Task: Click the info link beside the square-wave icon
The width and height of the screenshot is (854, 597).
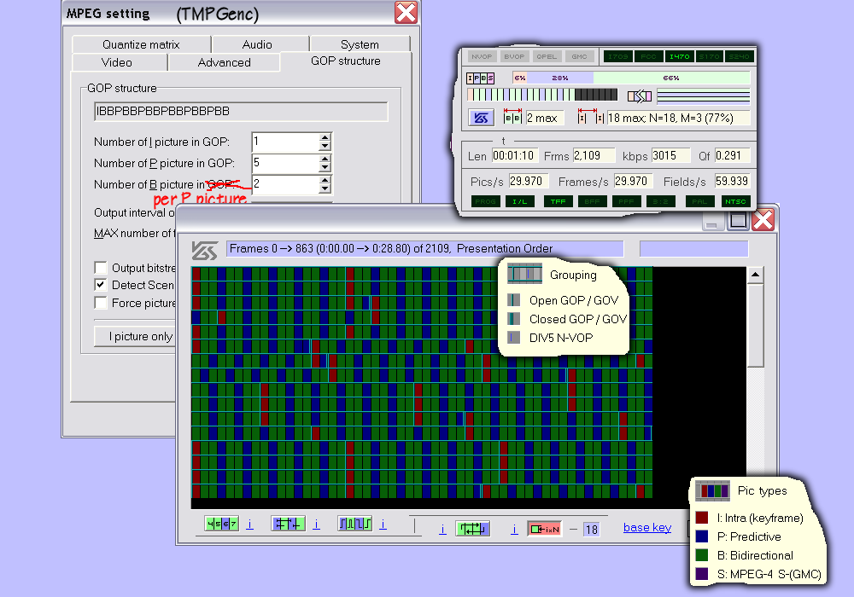Action: coord(383,525)
